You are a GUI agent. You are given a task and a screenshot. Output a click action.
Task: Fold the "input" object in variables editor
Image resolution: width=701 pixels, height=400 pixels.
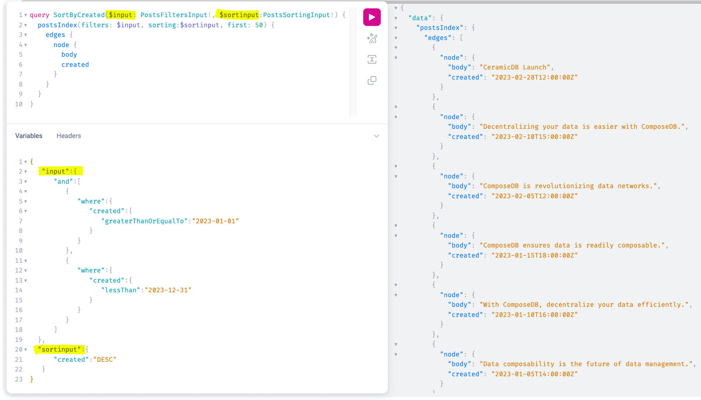pyautogui.click(x=25, y=172)
